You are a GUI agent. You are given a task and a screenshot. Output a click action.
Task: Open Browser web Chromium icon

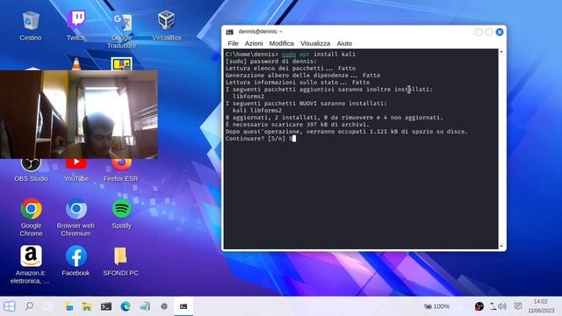tap(76, 217)
